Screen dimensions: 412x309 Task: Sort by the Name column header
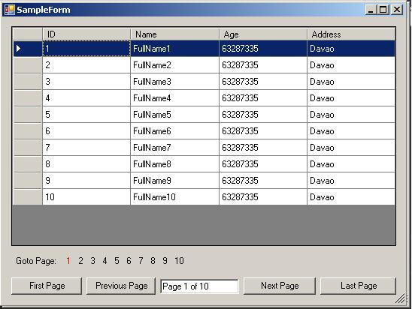(x=174, y=34)
